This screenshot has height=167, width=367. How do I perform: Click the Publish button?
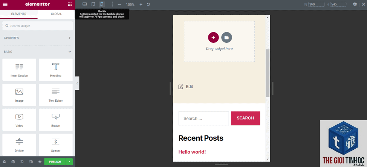[x=55, y=162]
